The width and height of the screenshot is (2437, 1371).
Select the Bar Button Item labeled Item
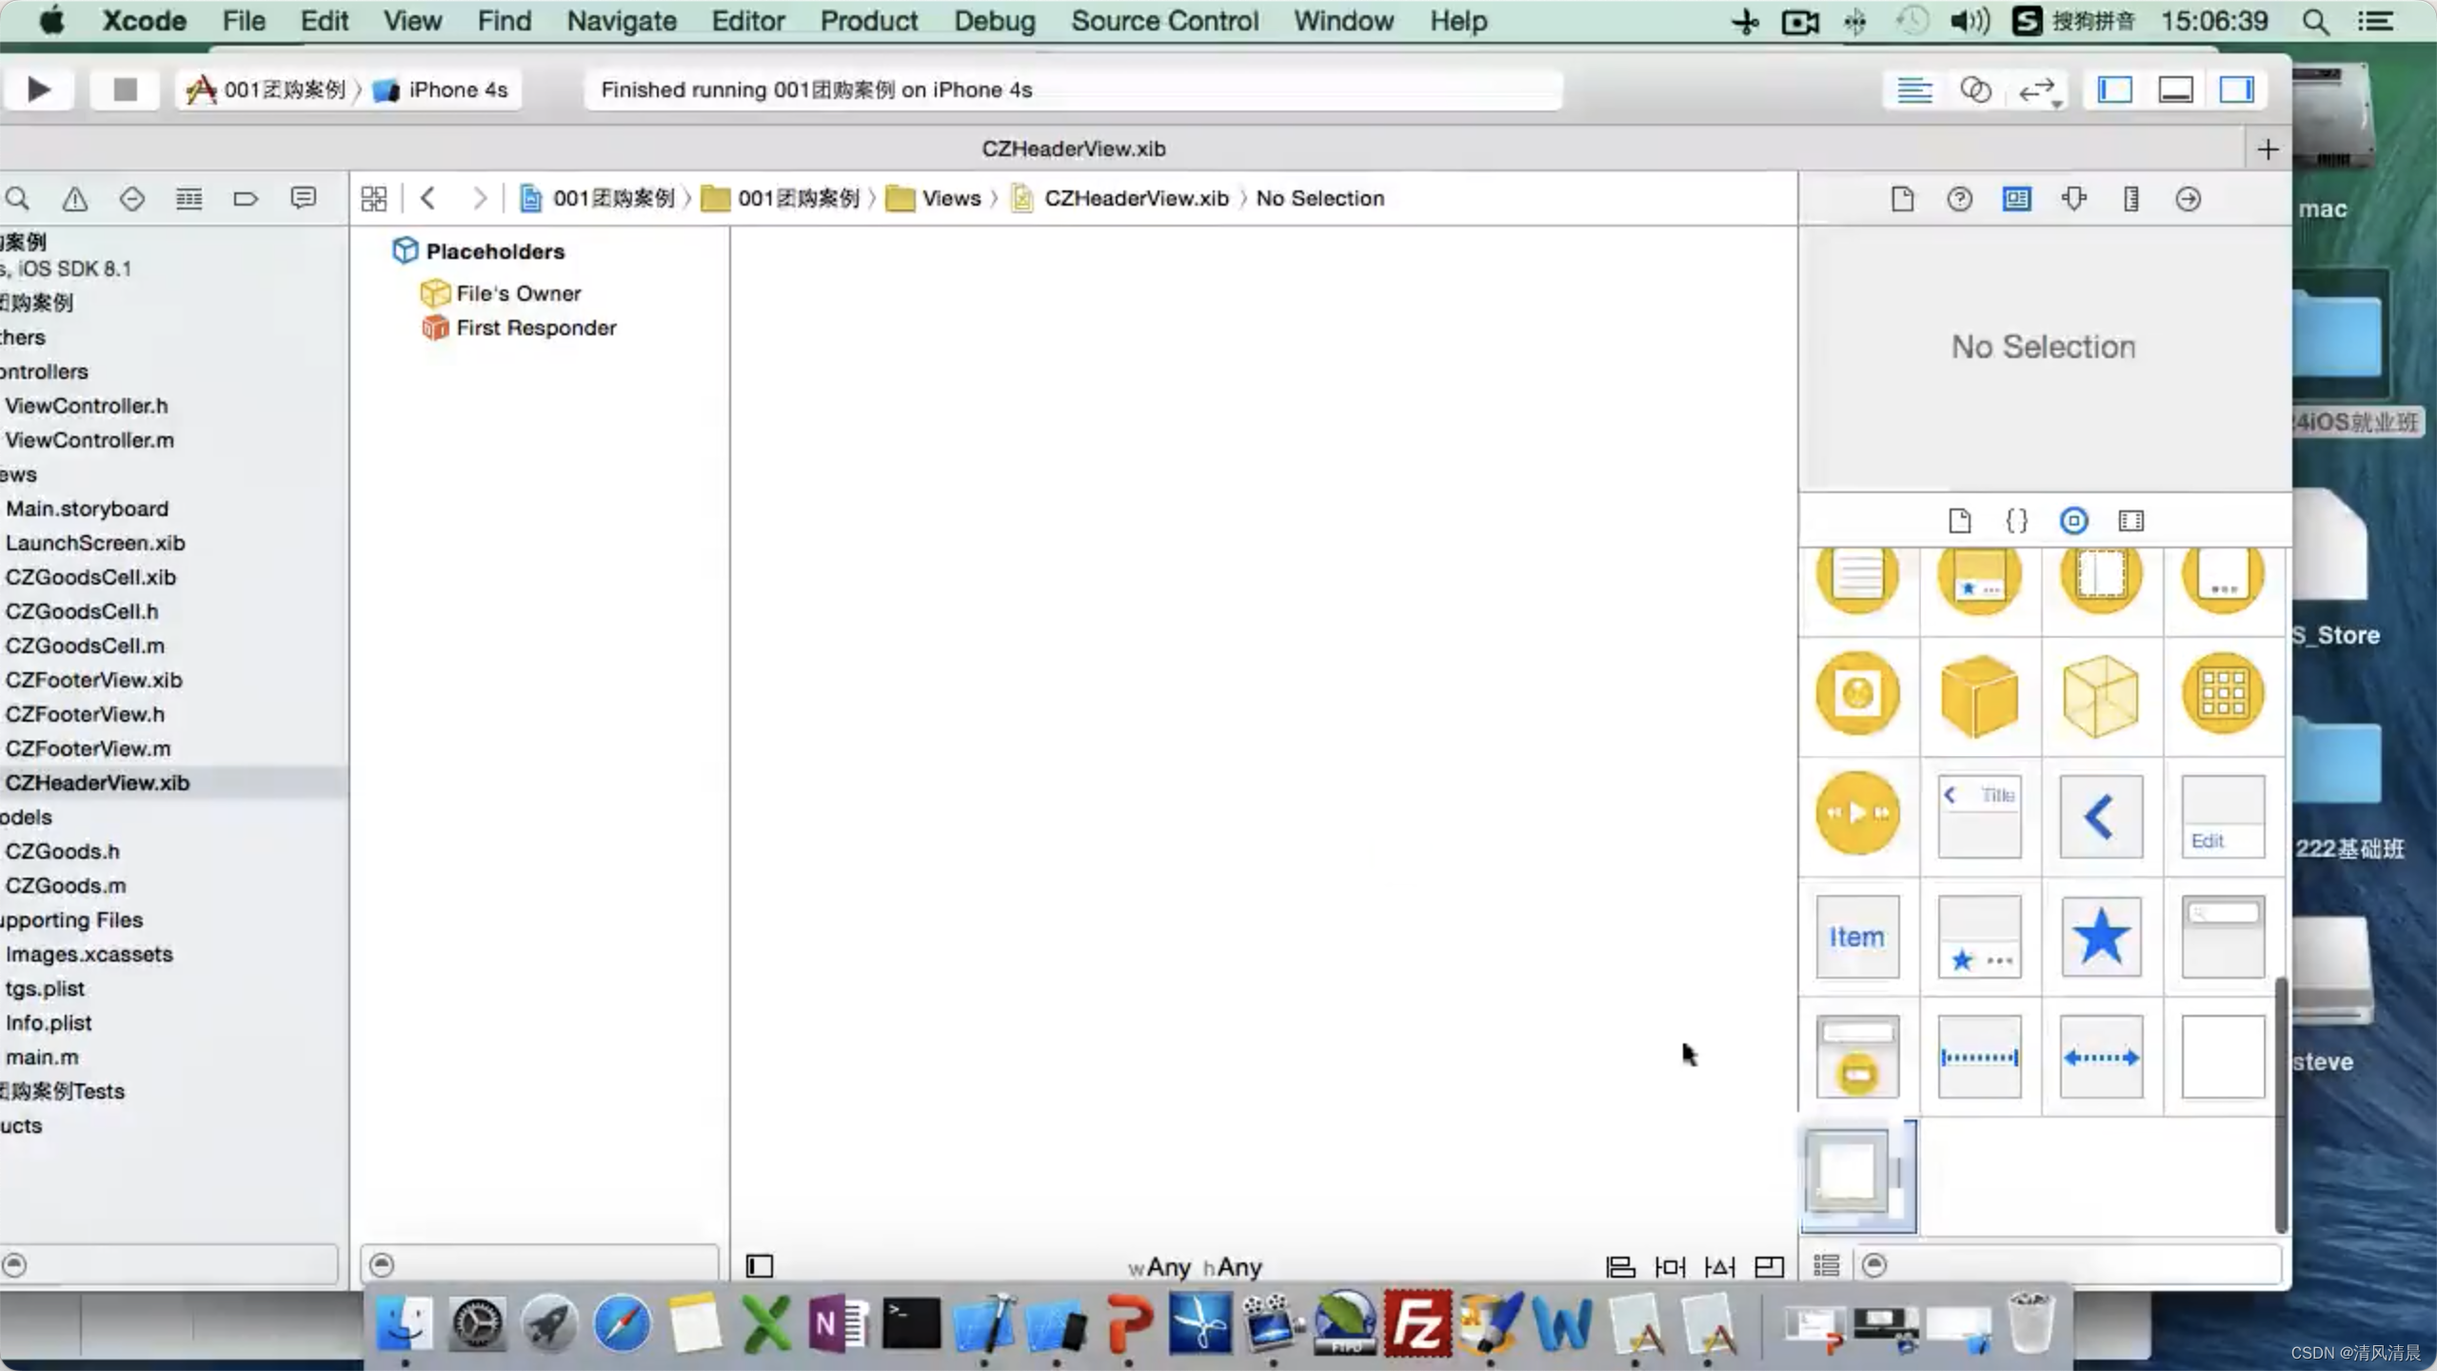point(1857,937)
